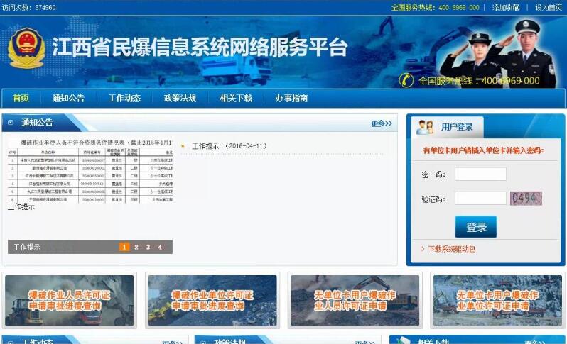Open the 工作动态 navigation menu item

click(x=124, y=99)
